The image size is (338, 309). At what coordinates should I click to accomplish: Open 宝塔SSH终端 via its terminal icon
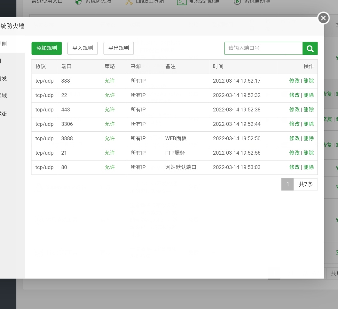(182, 2)
